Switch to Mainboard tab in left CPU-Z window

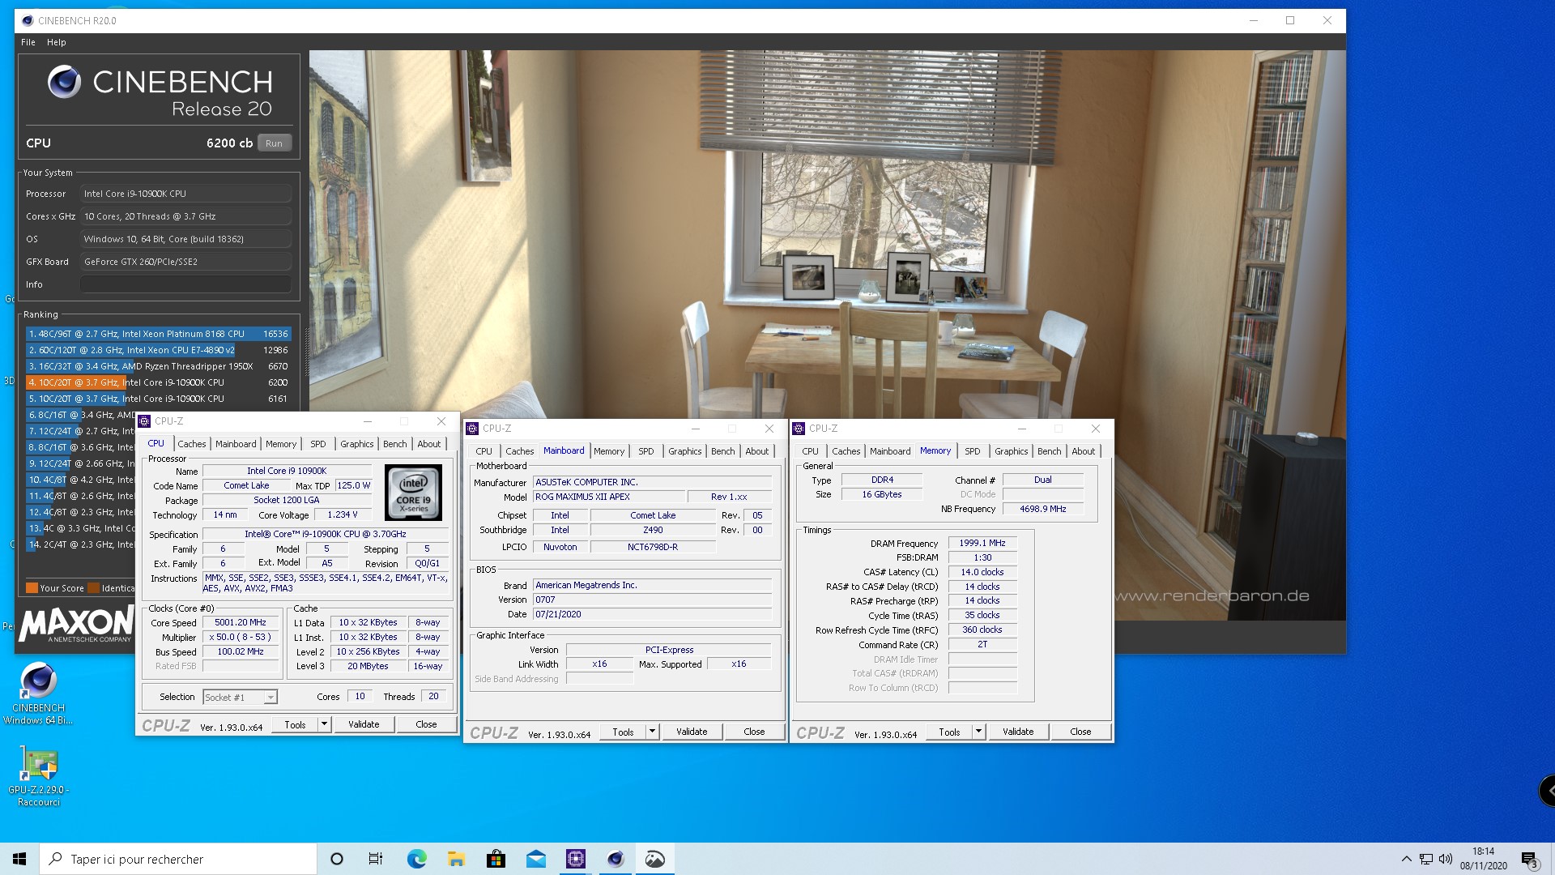[x=236, y=444]
